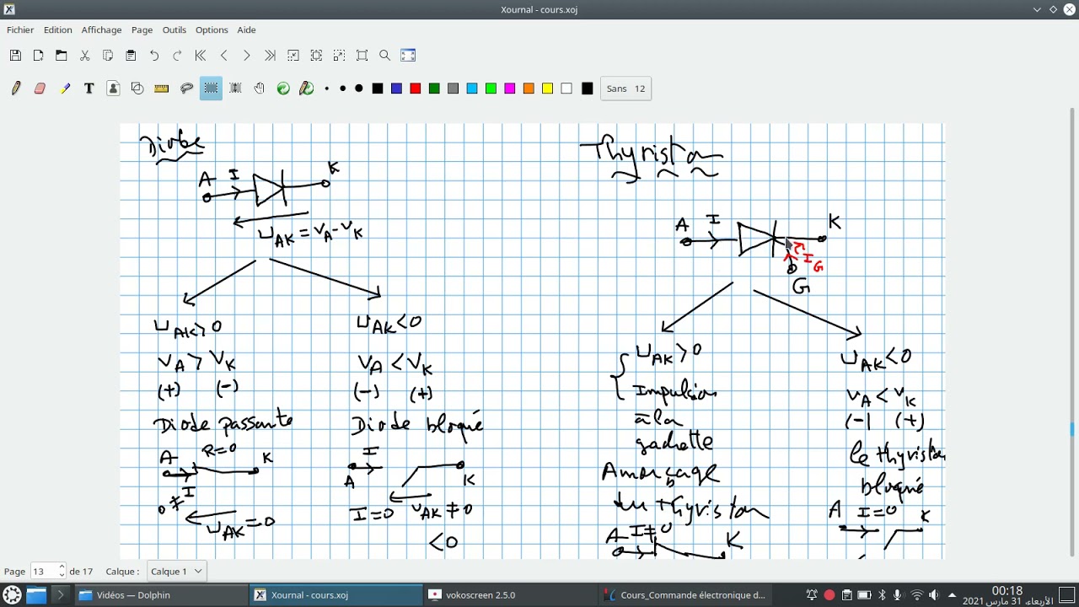Pick the green color swatch
The height and width of the screenshot is (607, 1079).
pyautogui.click(x=434, y=89)
